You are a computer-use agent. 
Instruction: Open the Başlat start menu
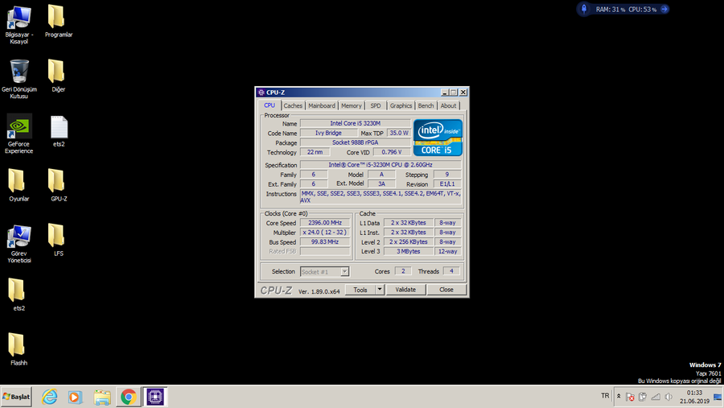pyautogui.click(x=17, y=397)
